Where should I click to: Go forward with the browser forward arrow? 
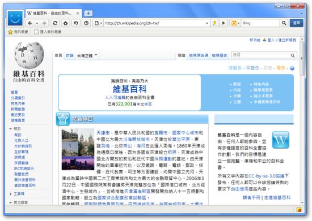pyautogui.click(x=44, y=23)
